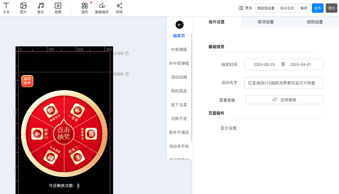Select 活动未开始 in the page list
This screenshot has height=194, width=339.
click(x=179, y=147)
